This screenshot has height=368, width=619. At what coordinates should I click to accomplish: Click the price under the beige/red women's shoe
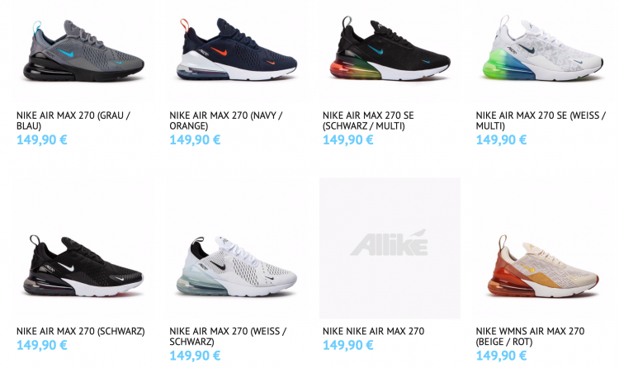501,356
